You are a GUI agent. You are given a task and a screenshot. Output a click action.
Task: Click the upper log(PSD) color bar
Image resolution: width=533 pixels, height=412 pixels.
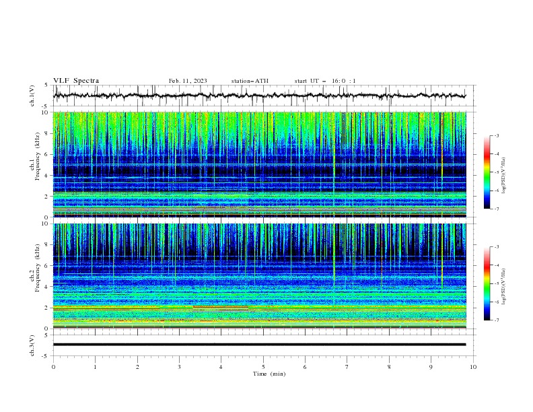[487, 172]
